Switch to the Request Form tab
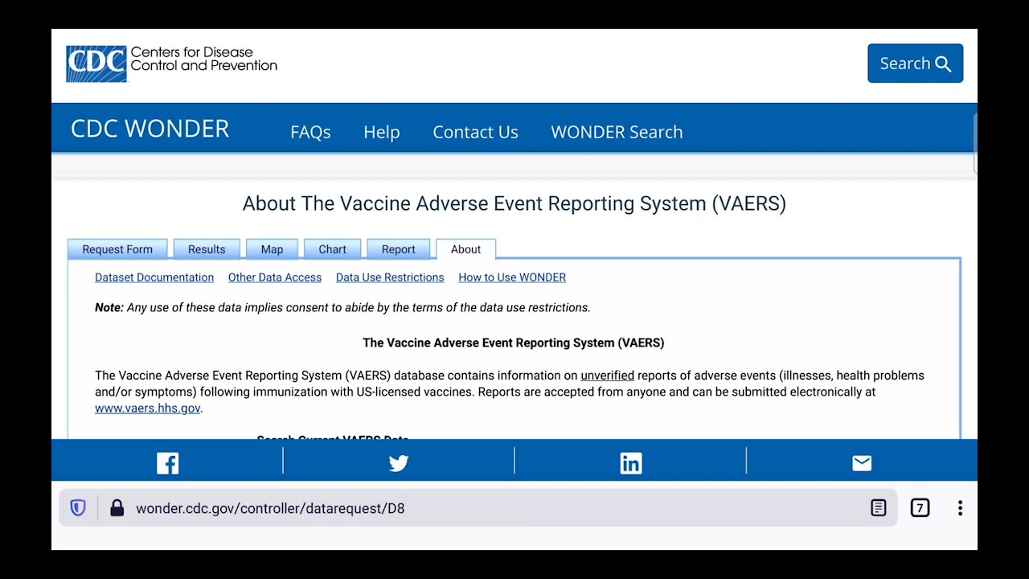The image size is (1029, 579). pos(117,249)
